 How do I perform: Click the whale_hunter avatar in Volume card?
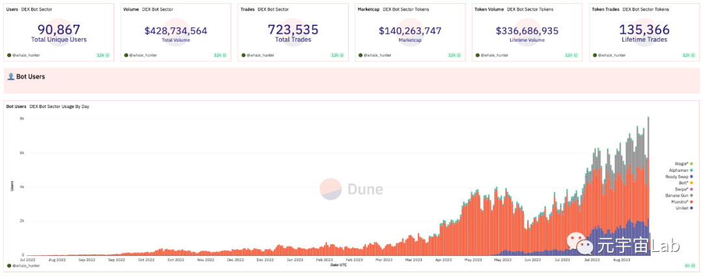[x=126, y=55]
